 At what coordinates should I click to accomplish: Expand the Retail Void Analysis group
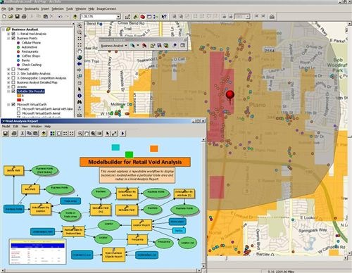point(8,34)
